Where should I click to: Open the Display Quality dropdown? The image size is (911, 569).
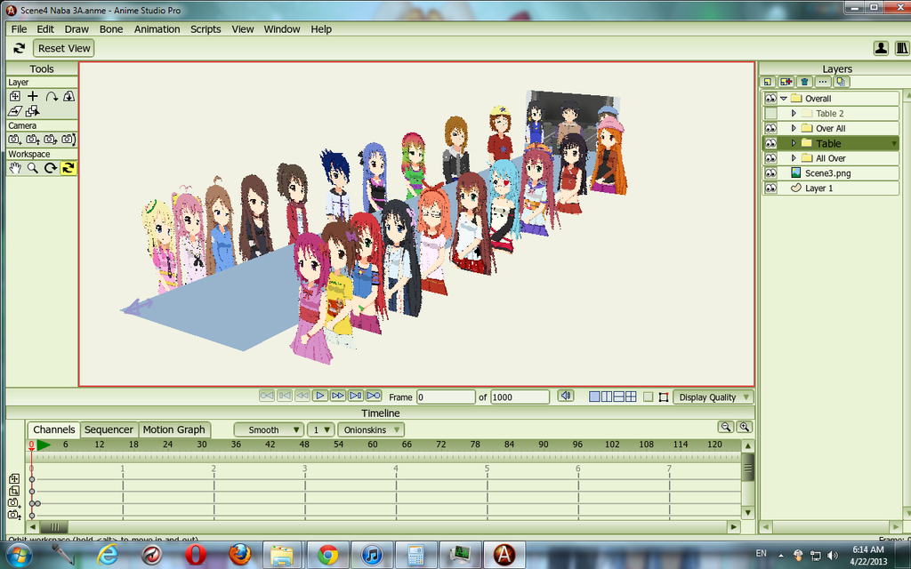(x=713, y=397)
